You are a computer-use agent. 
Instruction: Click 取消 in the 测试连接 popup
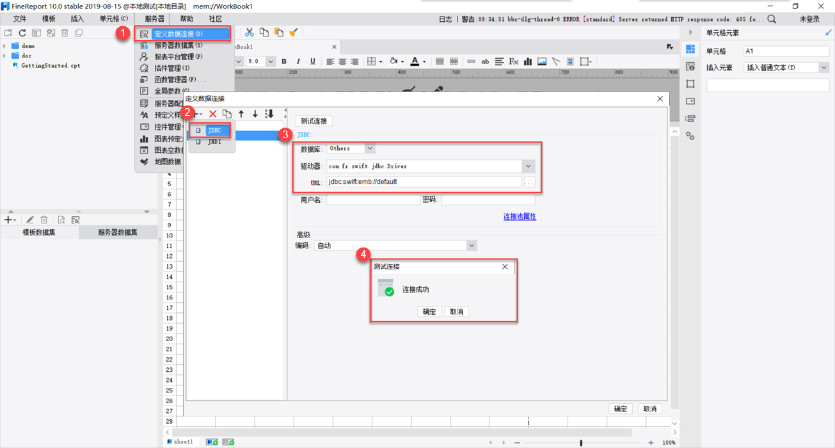(456, 312)
